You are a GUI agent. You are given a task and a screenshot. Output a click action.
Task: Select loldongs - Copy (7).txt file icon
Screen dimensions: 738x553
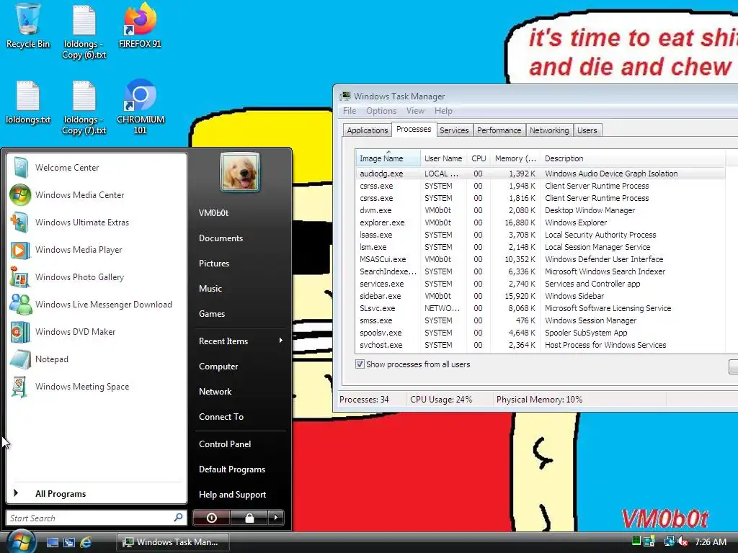[x=84, y=107]
